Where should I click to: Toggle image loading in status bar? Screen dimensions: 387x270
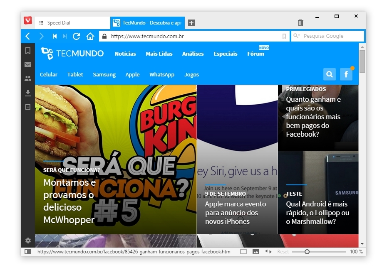pyautogui.click(x=256, y=252)
